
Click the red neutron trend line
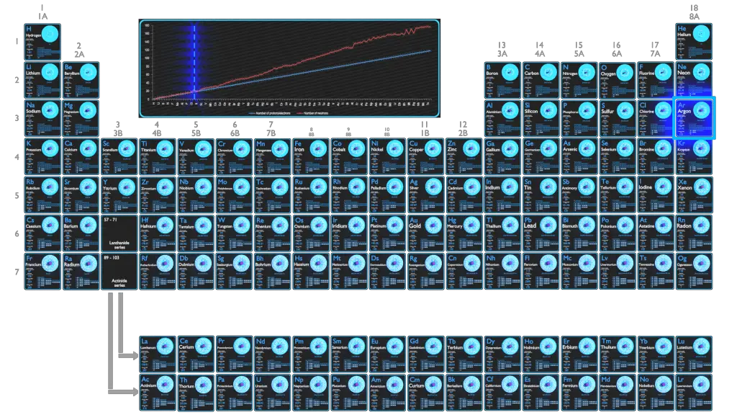360,45
